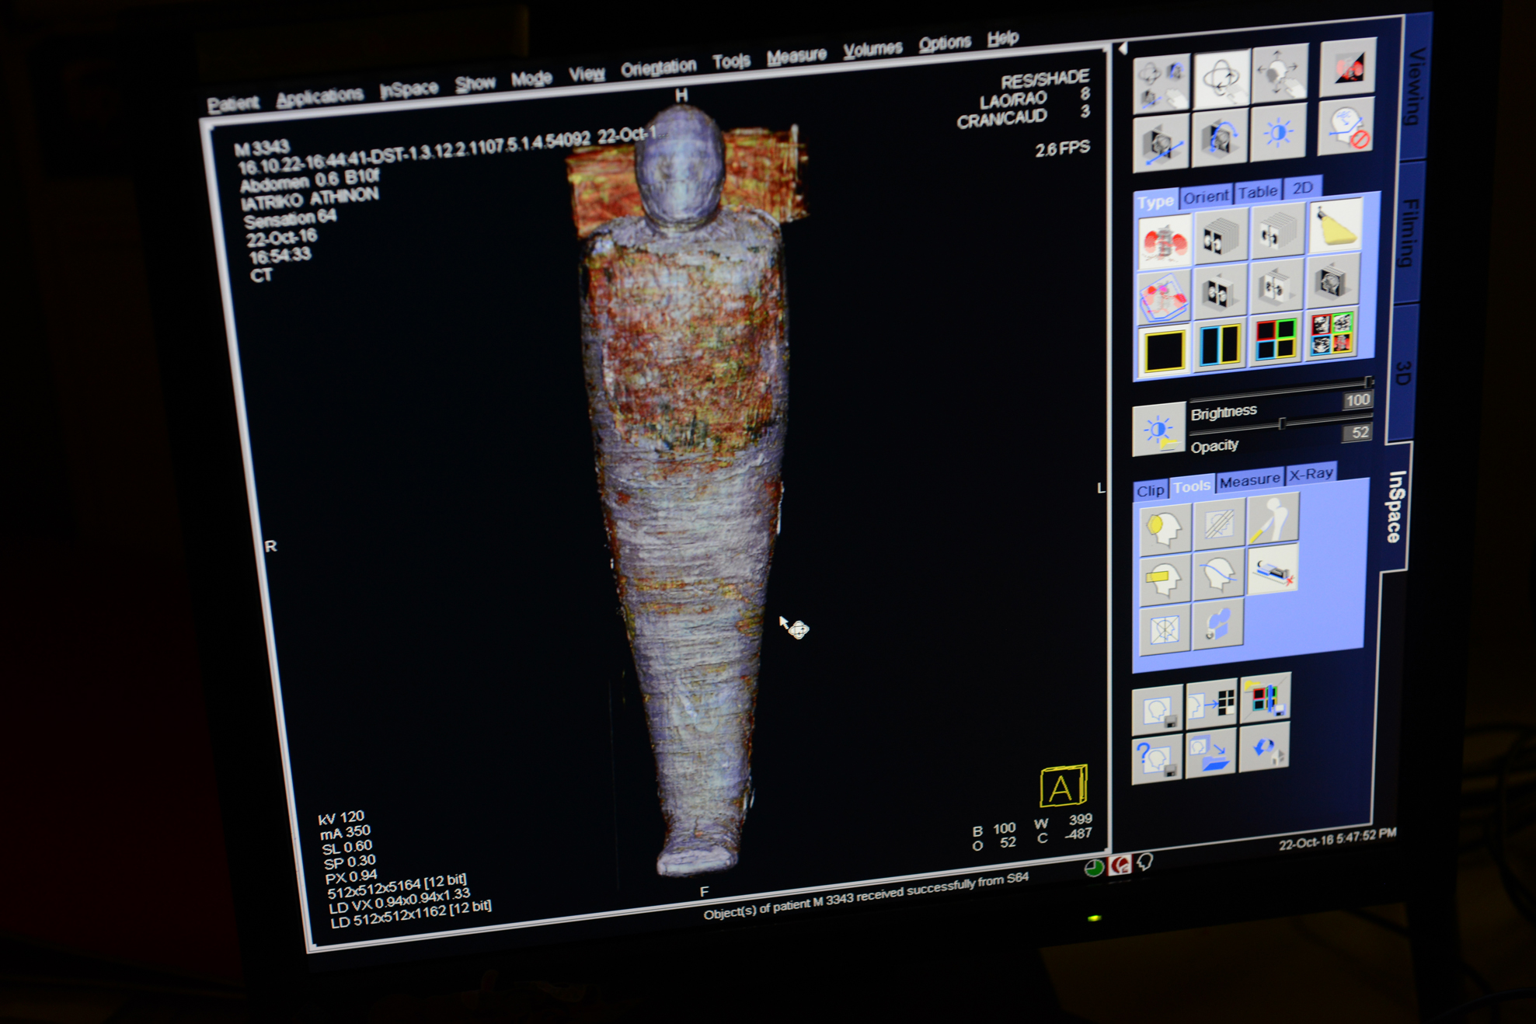Switch to the X-Ray tab
This screenshot has height=1024, width=1536.
click(x=1311, y=473)
